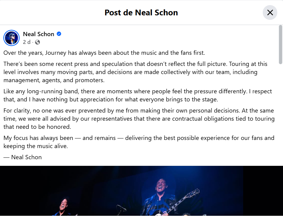Image resolution: width=283 pixels, height=220 pixels.
Task: Click the "For clarity" contractual obligations paragraph
Action: (139, 119)
